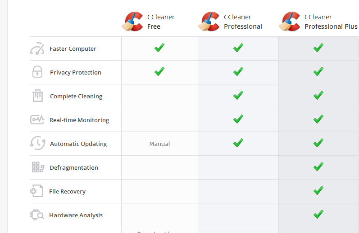Viewport: 359px width, 233px height.
Task: Click the Real-time Monitoring label
Action: [79, 120]
